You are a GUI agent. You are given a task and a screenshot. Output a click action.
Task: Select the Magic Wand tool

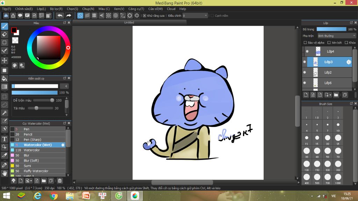(4, 113)
